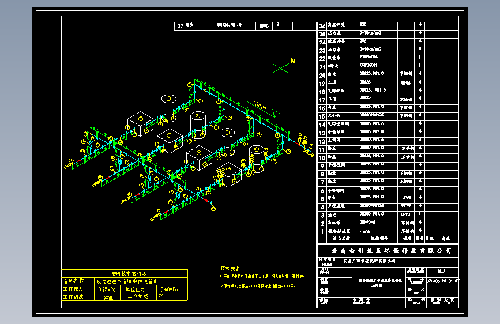Click "DN250, PN1.0" in row 3
The width and height of the screenshot is (500, 324).
point(372,214)
